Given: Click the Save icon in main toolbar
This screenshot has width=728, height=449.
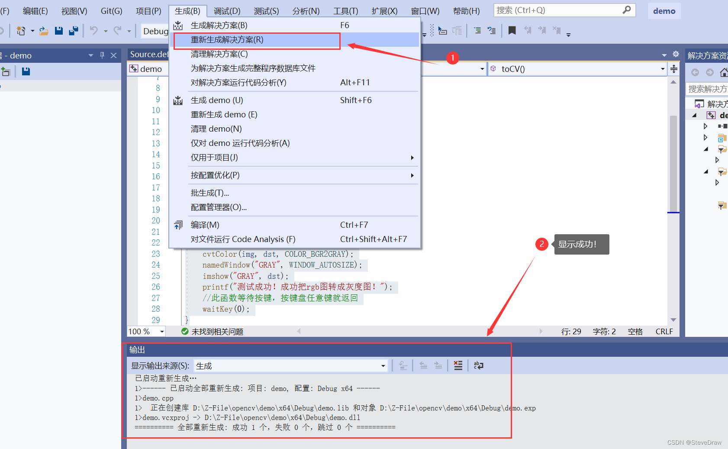Looking at the screenshot, I should click(x=59, y=31).
